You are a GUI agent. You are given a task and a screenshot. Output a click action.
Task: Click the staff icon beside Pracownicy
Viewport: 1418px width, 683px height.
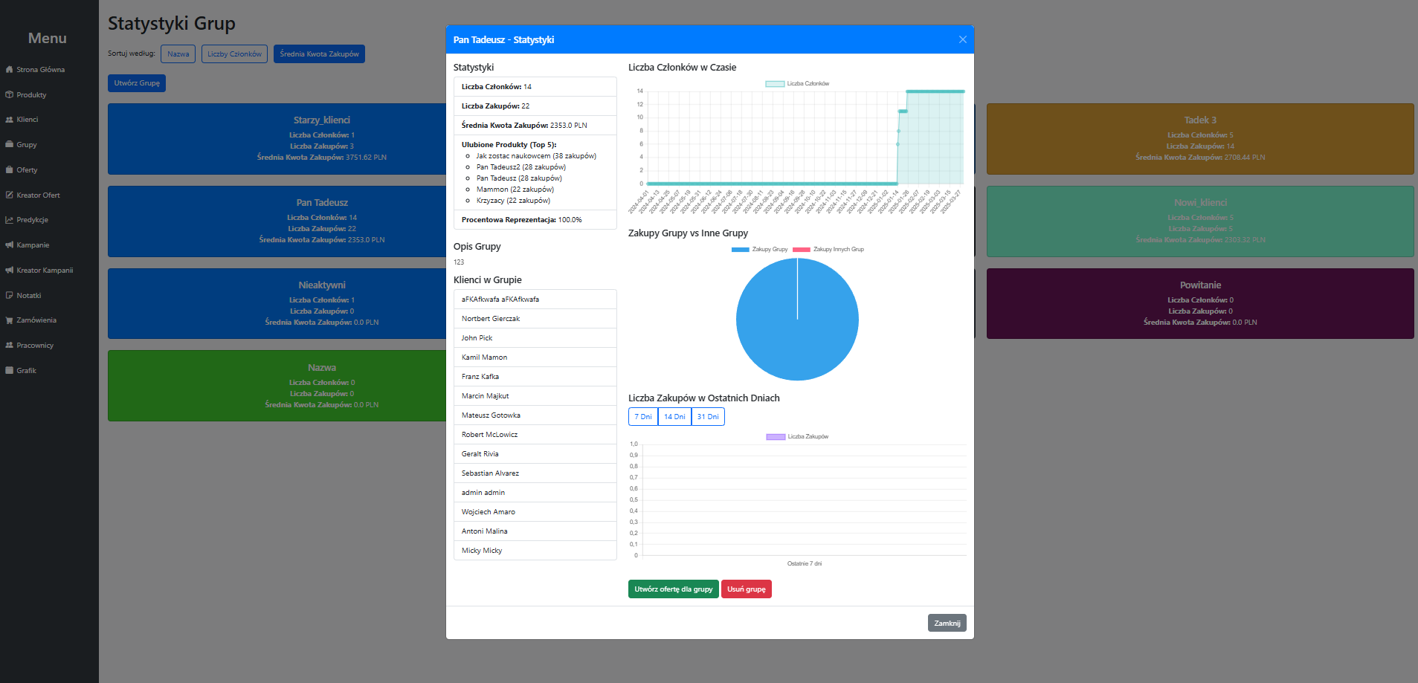pyautogui.click(x=9, y=346)
